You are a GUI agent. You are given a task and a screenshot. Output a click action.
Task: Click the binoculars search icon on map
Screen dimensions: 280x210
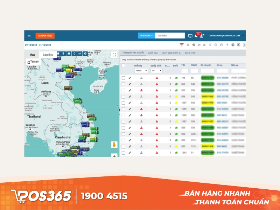69,53
